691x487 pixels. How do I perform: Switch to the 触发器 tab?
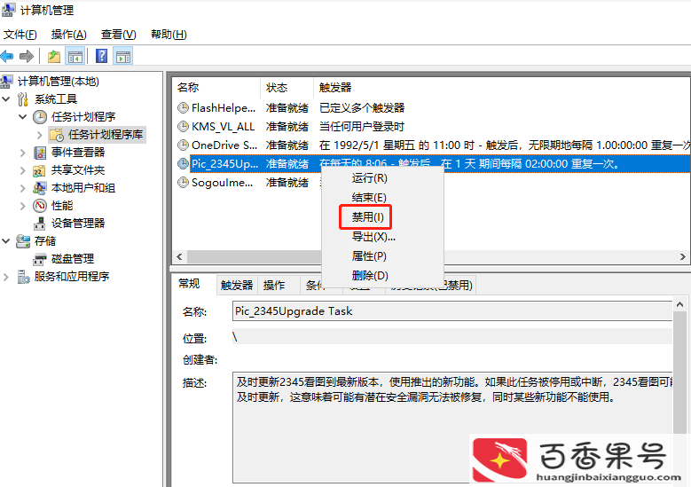click(237, 285)
